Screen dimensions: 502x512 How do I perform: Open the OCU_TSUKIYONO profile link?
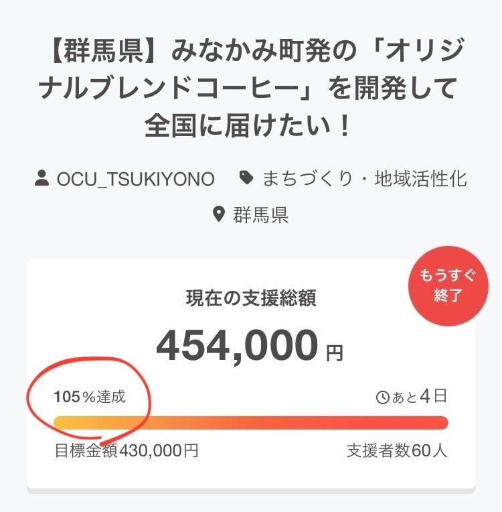[135, 179]
